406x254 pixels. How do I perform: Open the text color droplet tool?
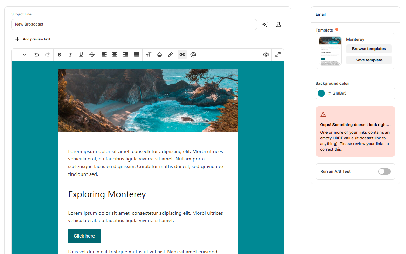point(159,55)
